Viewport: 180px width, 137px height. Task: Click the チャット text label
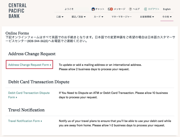pyautogui.click(x=100, y=9)
